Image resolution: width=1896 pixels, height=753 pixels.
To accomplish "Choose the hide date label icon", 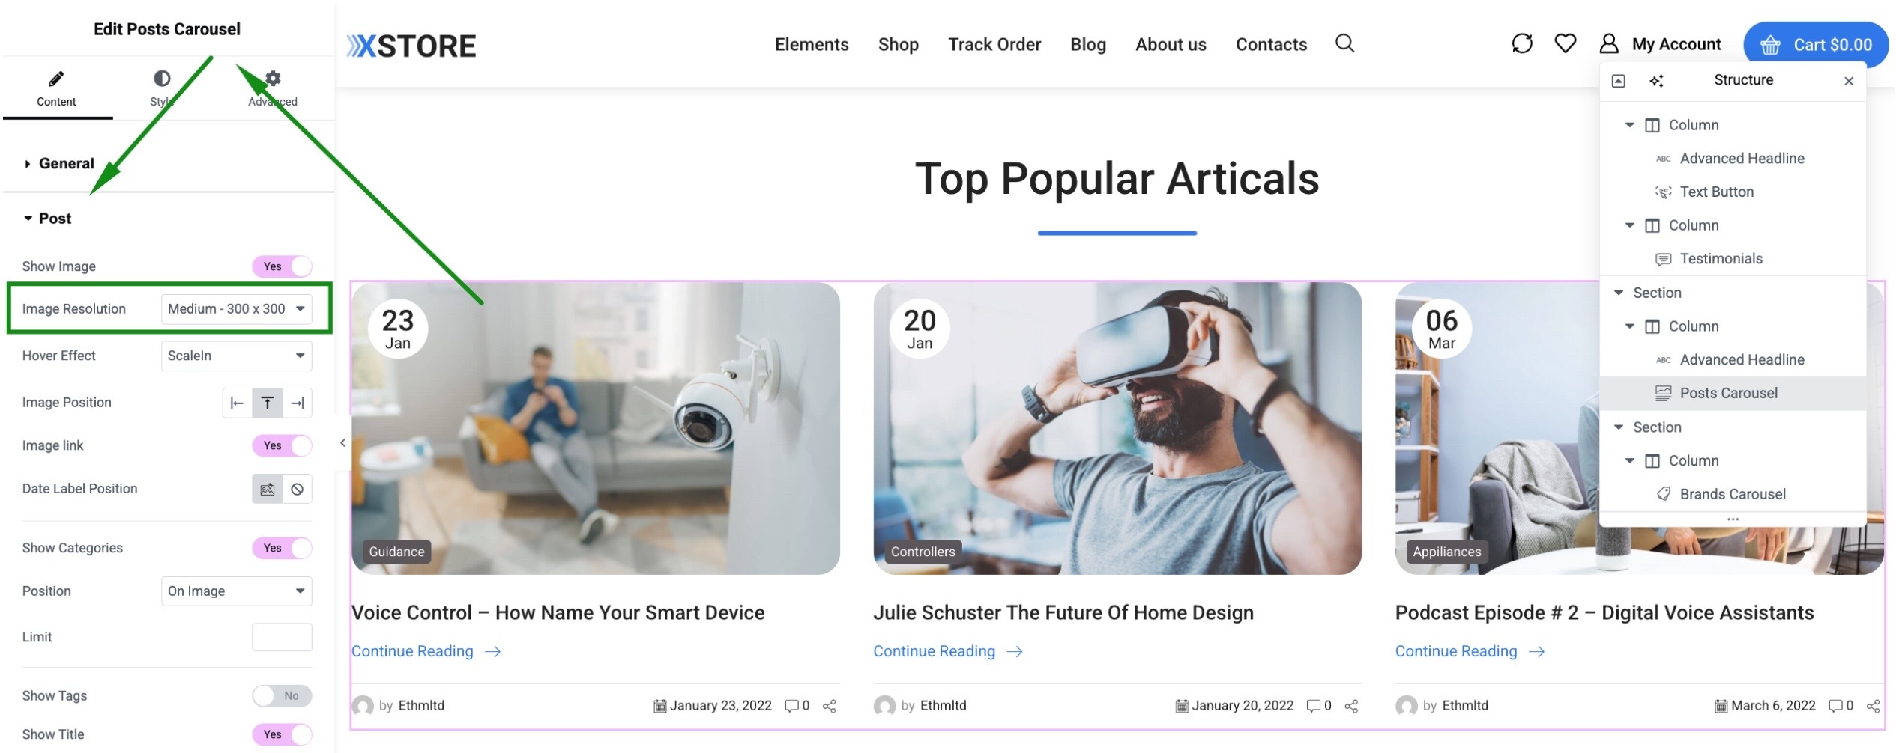I will 298,490.
